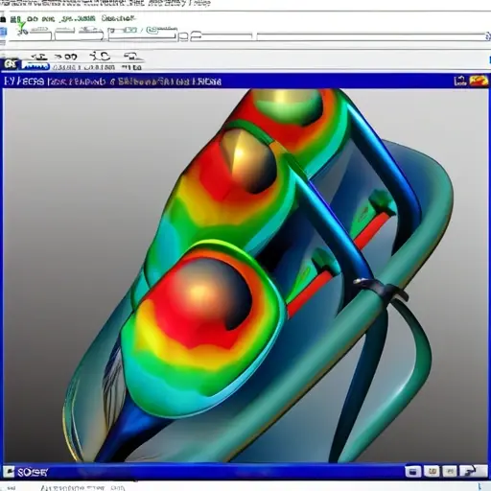Click the black lock icon at top left
491x491 pixels.
point(3,19)
